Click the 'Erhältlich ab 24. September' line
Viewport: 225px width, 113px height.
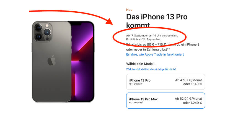(143, 40)
